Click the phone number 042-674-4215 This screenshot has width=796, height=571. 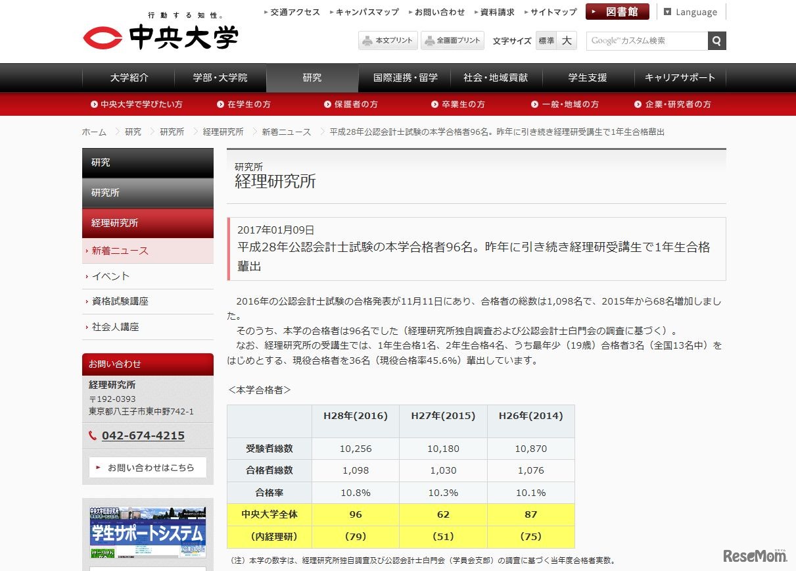coord(143,435)
